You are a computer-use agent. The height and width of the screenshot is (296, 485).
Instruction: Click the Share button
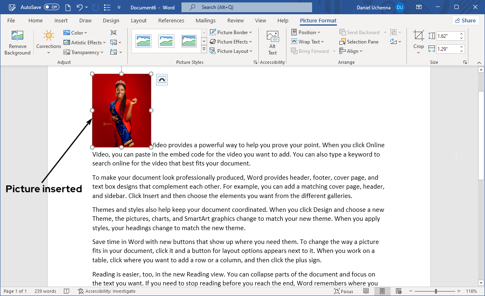(x=465, y=20)
